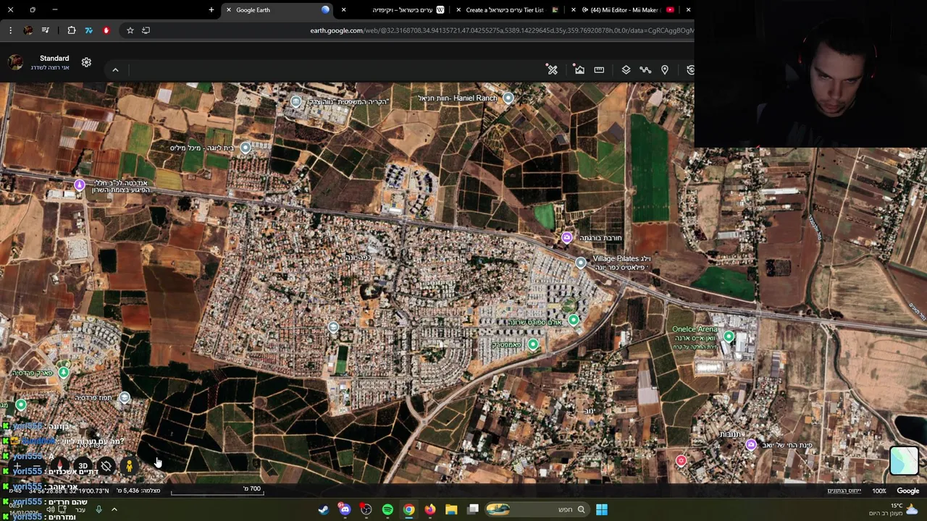This screenshot has height=521, width=927.
Task: Open the map style thumbnail at bottom right
Action: pos(904,461)
